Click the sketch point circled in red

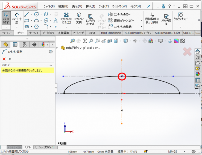tap(122, 77)
